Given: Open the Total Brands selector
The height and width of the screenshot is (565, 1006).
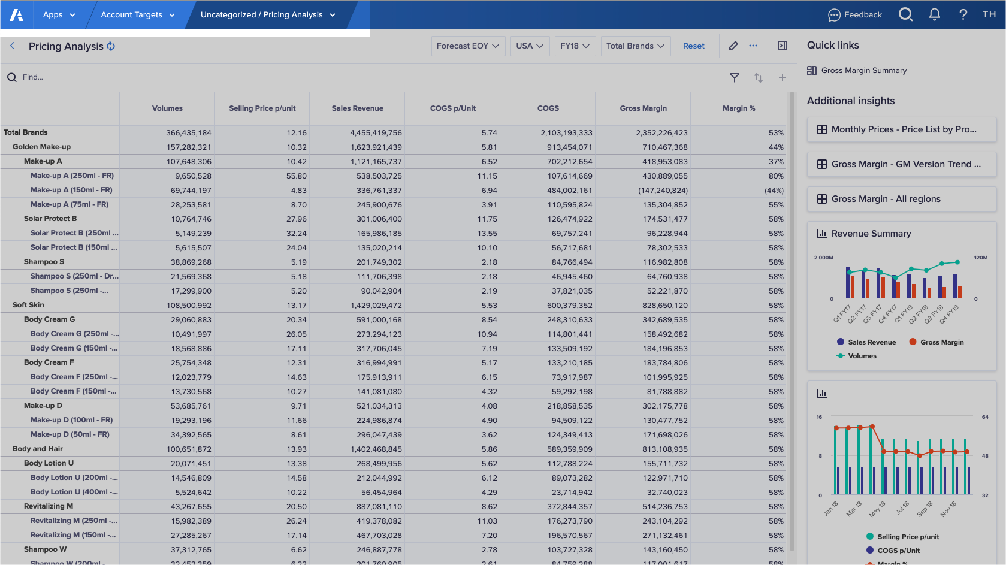Looking at the screenshot, I should (x=635, y=46).
